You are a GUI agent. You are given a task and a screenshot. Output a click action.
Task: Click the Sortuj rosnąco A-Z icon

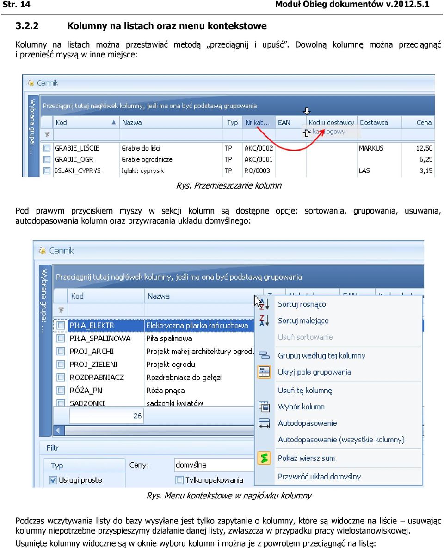264,304
